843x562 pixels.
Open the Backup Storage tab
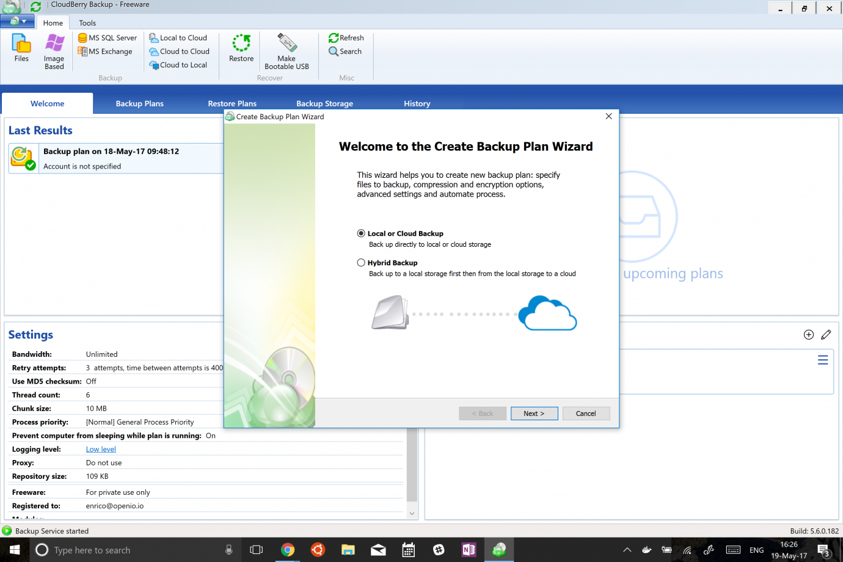pyautogui.click(x=324, y=103)
